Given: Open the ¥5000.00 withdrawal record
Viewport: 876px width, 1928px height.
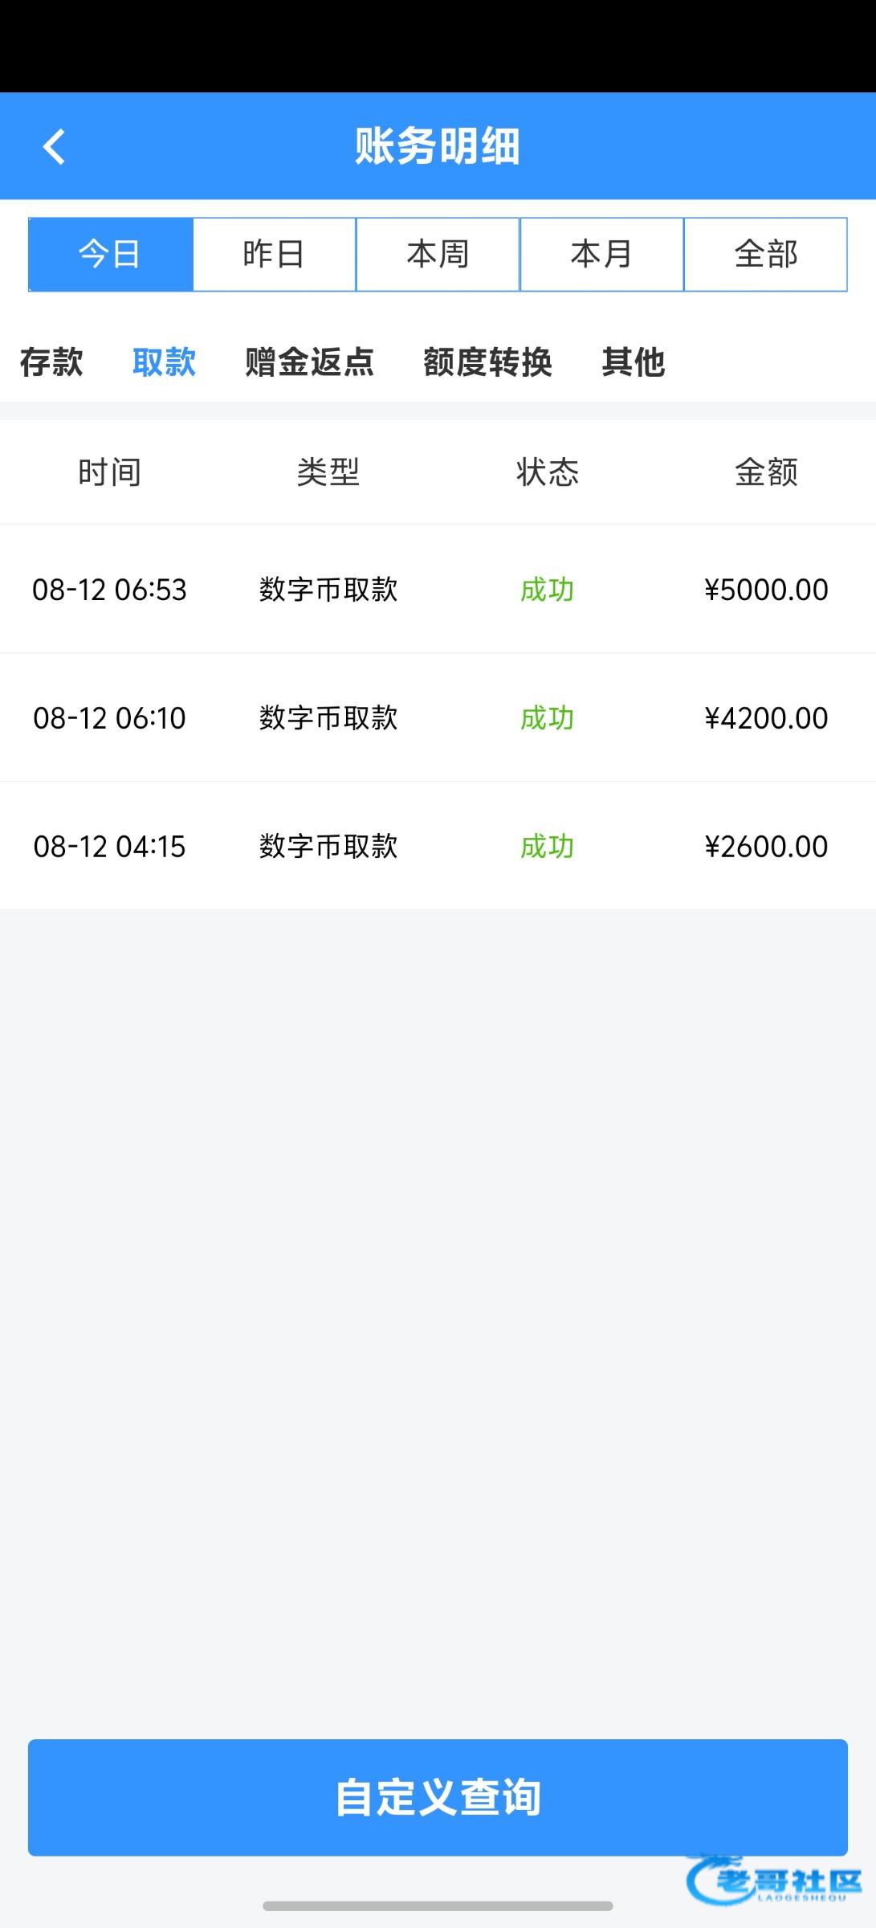Looking at the screenshot, I should (438, 590).
